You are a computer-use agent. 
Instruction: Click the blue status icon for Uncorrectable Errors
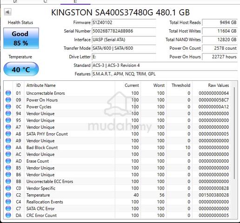8,93
